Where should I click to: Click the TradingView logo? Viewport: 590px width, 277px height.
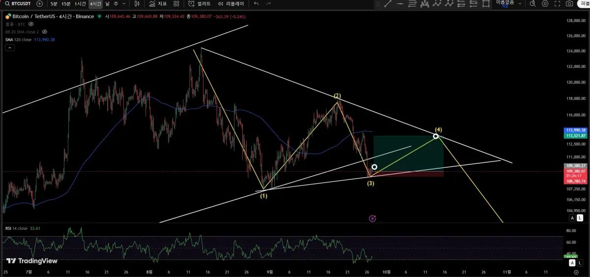(x=32, y=261)
